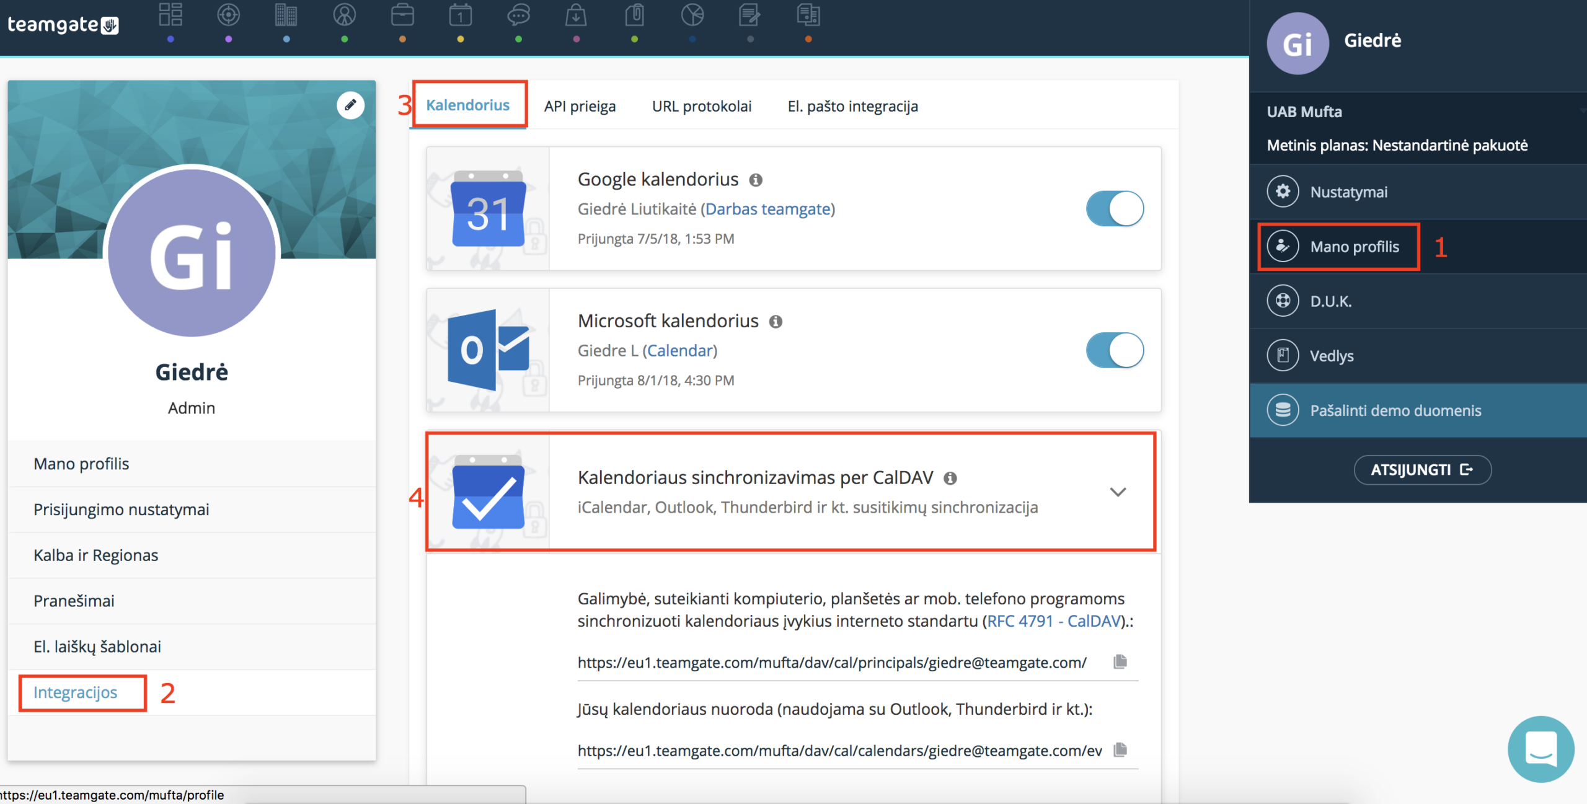The height and width of the screenshot is (804, 1587).
Task: Open Prisijungimo nustatymai
Action: click(192, 510)
